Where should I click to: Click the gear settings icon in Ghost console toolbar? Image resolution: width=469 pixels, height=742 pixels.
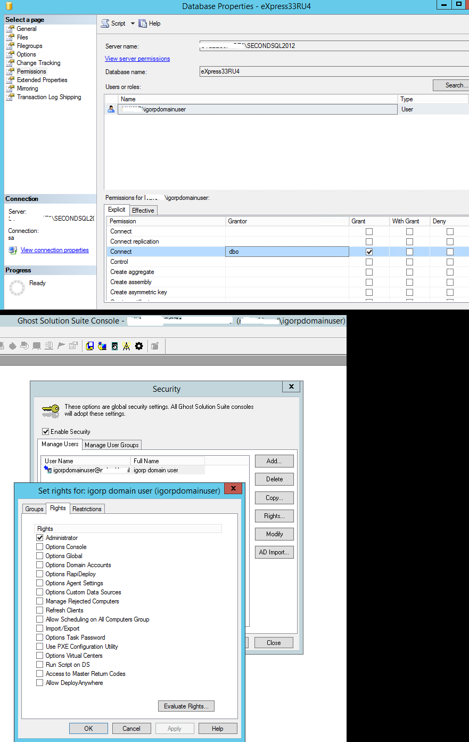[139, 346]
